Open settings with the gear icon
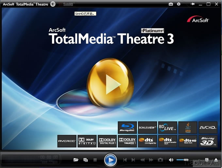 (x=179, y=4)
